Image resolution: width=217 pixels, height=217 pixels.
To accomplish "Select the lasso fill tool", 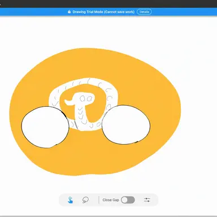I will point(85,199).
